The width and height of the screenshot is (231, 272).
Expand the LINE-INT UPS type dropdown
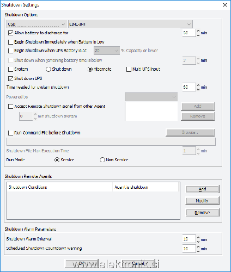pos(130,24)
